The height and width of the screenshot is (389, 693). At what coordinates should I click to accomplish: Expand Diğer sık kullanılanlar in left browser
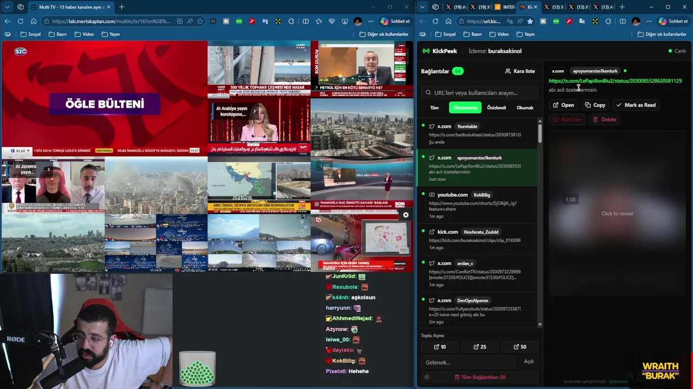tap(384, 34)
